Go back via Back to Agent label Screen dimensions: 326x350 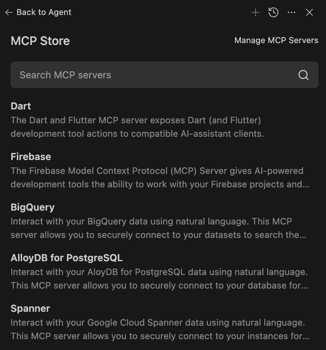click(x=44, y=12)
